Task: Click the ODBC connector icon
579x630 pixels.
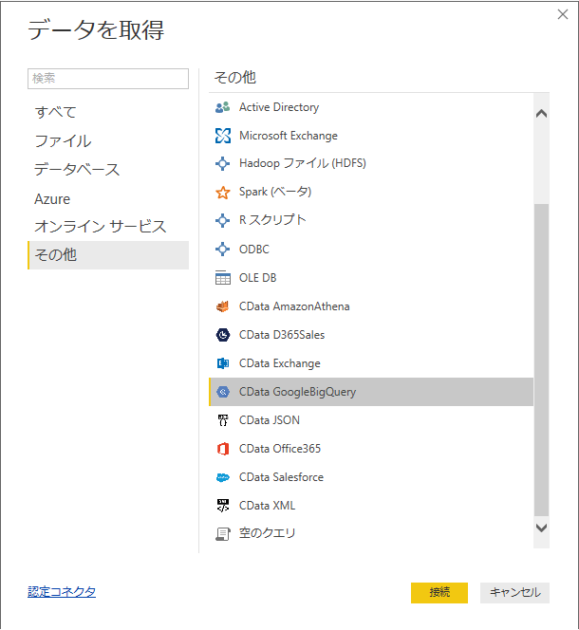Action: coord(222,250)
